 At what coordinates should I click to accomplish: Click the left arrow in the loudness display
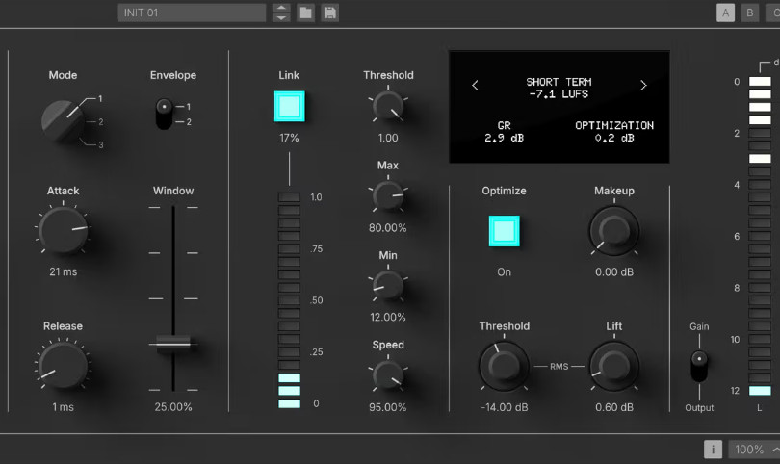[475, 86]
